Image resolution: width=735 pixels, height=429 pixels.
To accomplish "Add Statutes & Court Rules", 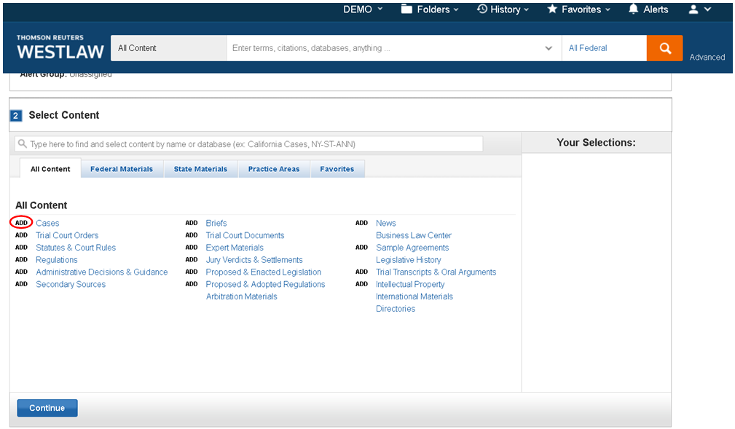I will [21, 247].
